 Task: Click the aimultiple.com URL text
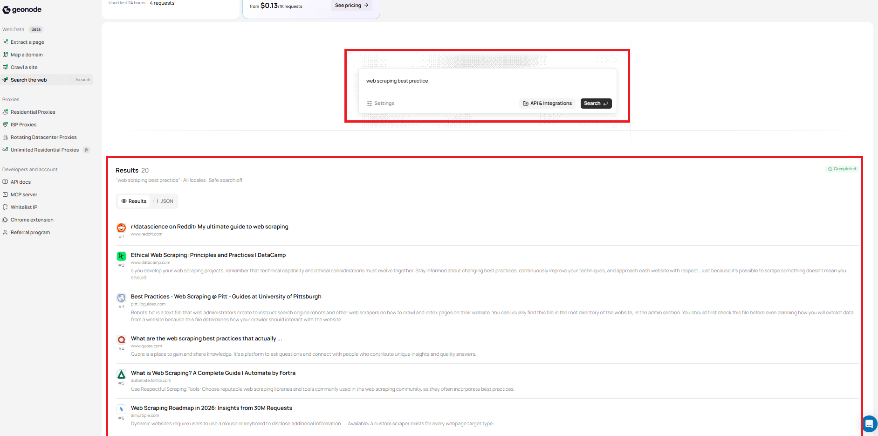tap(145, 415)
